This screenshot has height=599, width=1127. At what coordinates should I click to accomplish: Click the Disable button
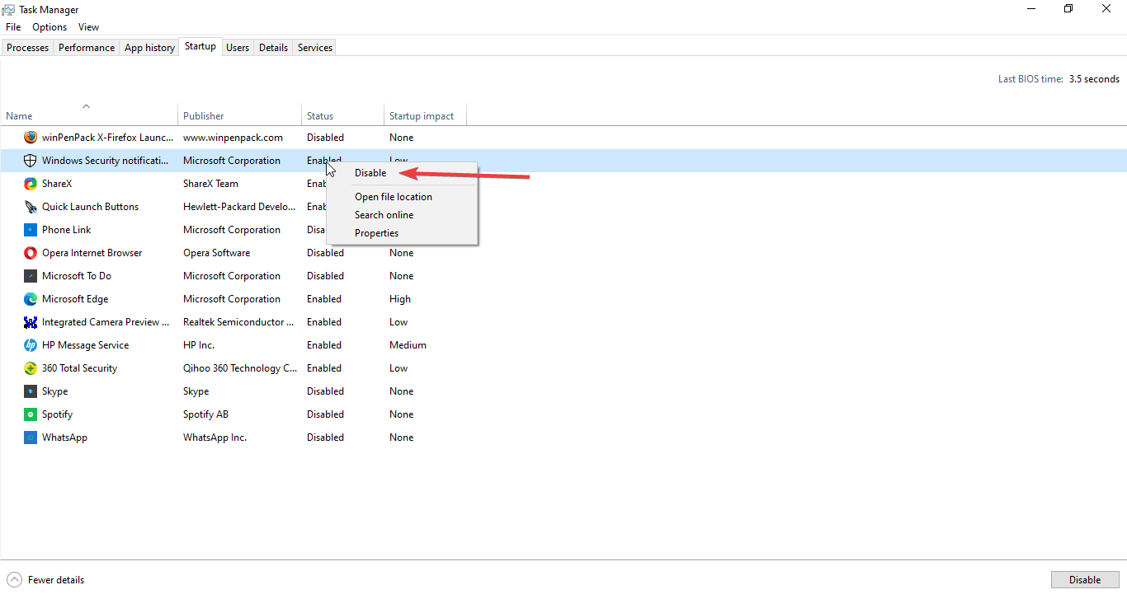pyautogui.click(x=1084, y=579)
